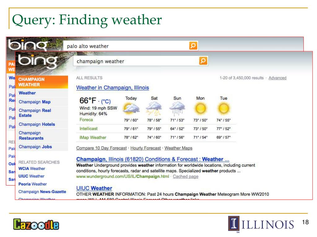317x237 pixels.
Task: Click the Mon sunny weather icon
Action: click(200, 108)
